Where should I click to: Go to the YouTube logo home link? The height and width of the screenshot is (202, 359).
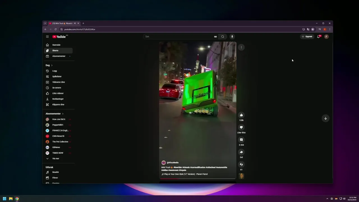[59, 36]
